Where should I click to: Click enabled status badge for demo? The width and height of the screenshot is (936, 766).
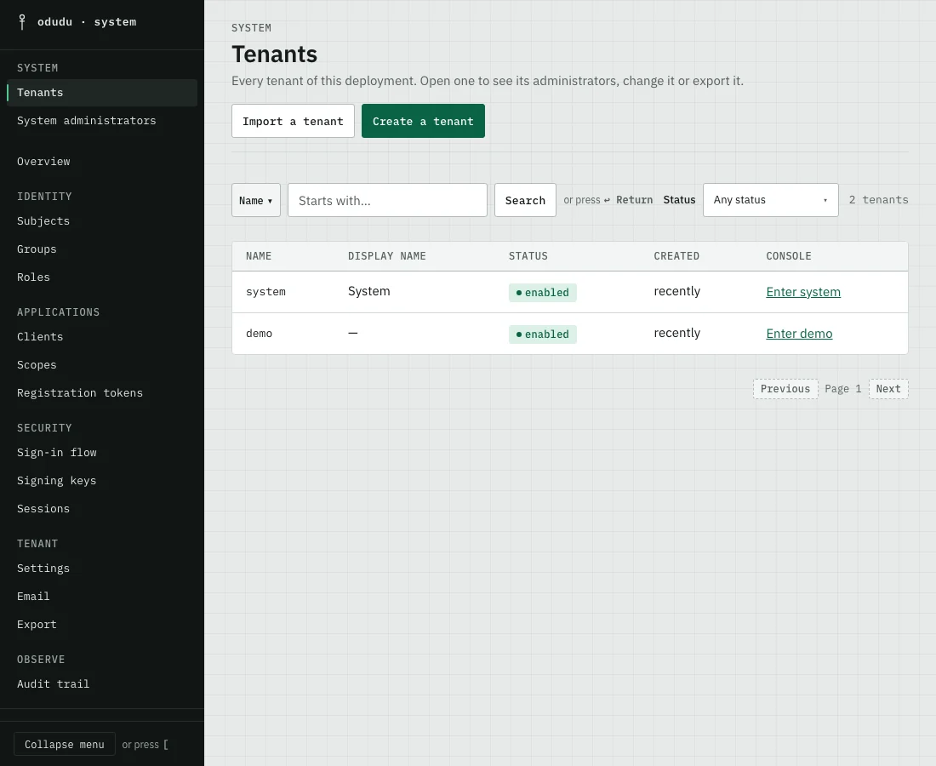[543, 334]
